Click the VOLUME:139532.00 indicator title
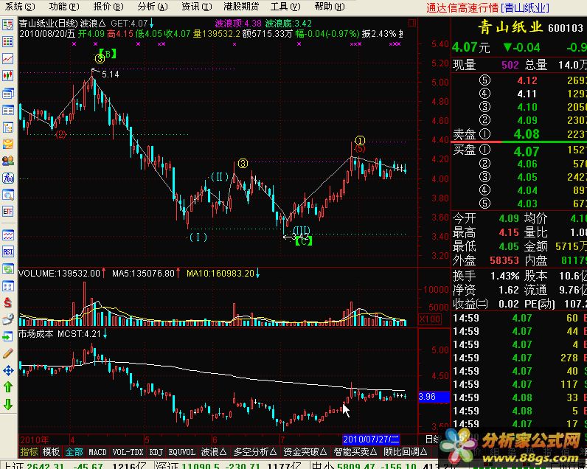The height and width of the screenshot is (469, 587). click(60, 274)
